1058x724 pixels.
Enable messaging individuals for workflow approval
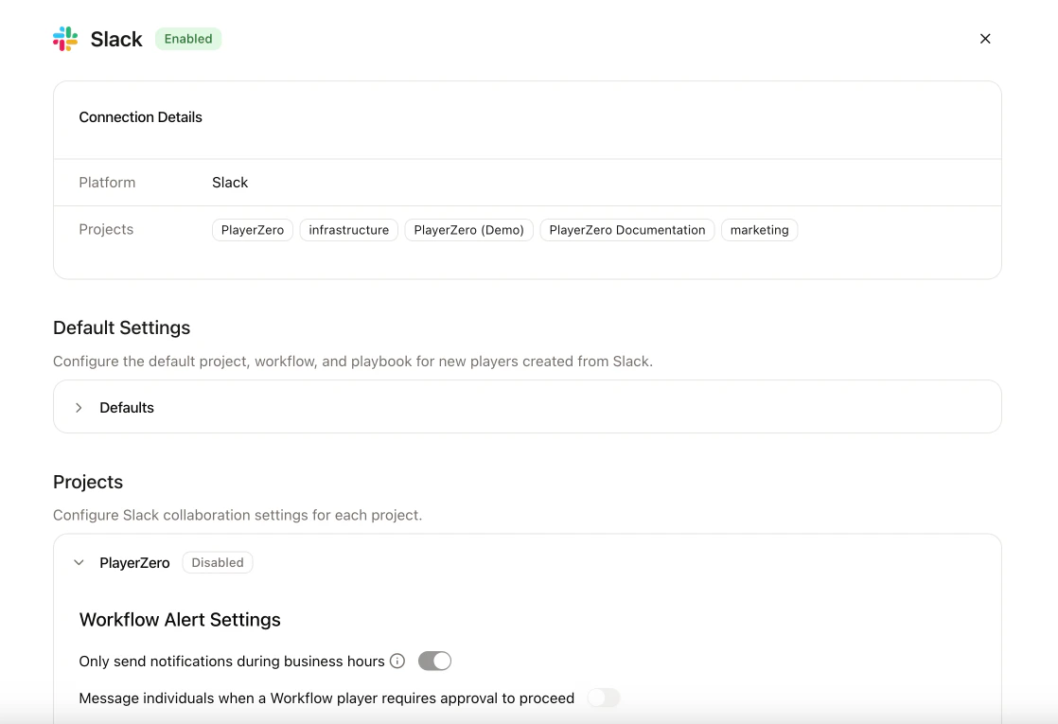click(603, 698)
